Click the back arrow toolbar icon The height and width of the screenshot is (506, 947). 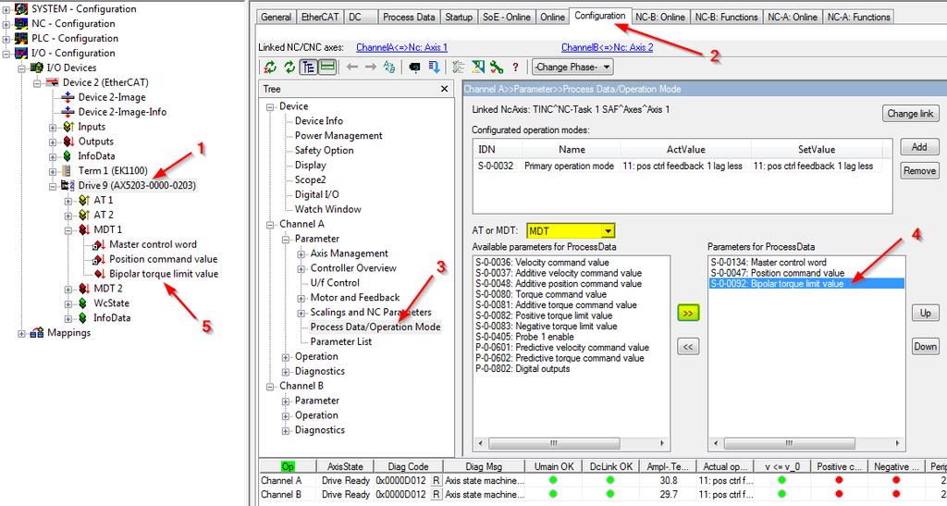coord(352,67)
